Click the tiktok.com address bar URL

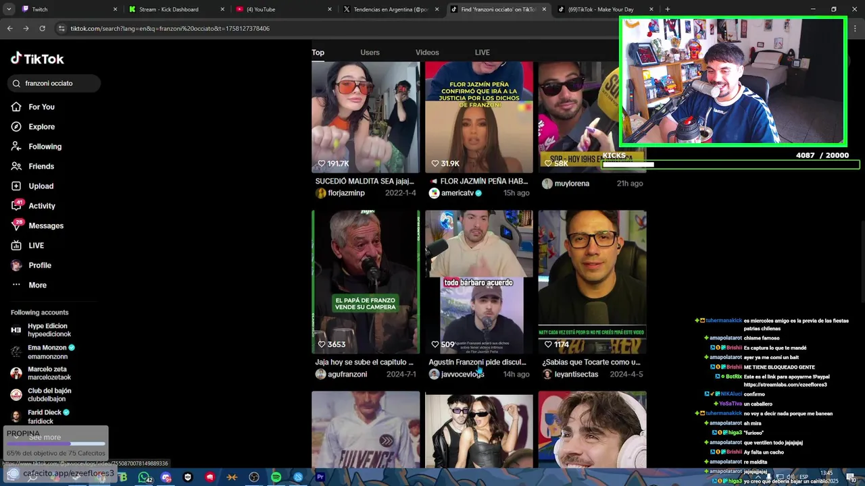[170, 28]
